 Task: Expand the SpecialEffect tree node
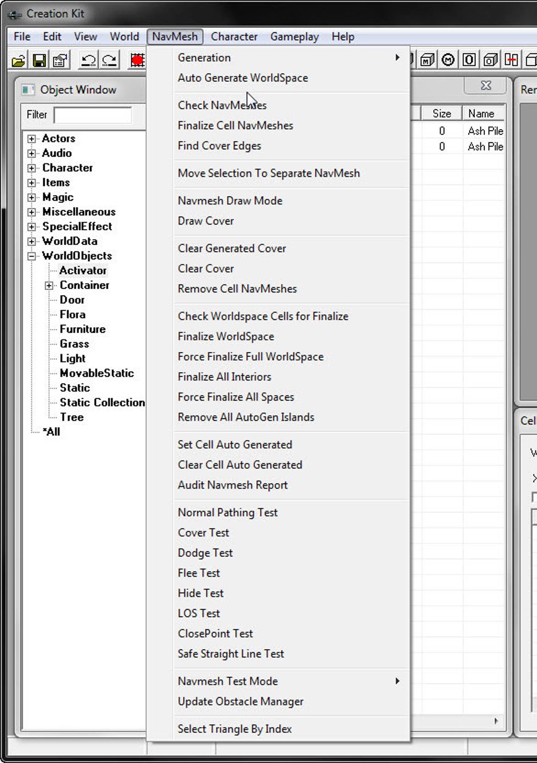[x=32, y=227]
